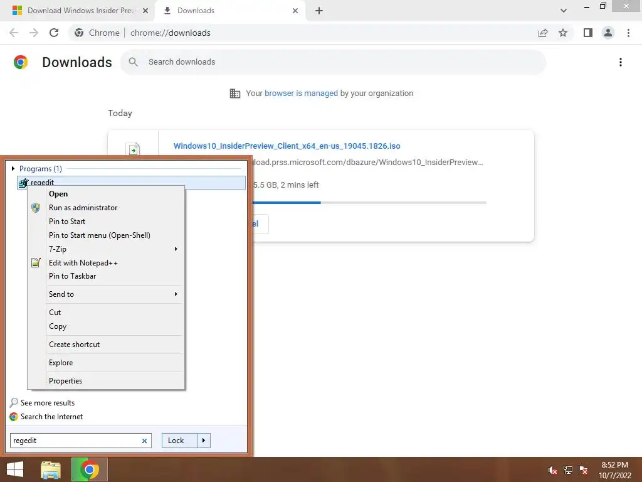Click the share page icon
The image size is (642, 482).
pyautogui.click(x=543, y=33)
